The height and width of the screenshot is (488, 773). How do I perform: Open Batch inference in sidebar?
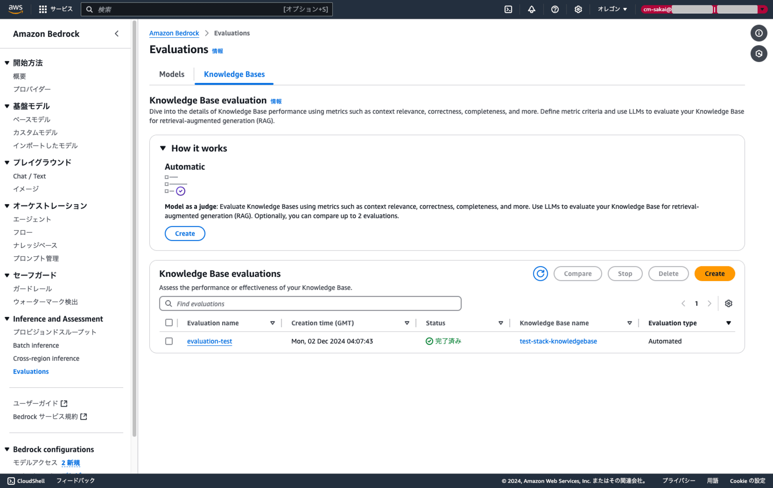point(36,346)
